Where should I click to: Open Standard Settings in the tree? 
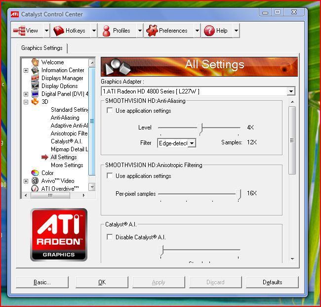70,110
